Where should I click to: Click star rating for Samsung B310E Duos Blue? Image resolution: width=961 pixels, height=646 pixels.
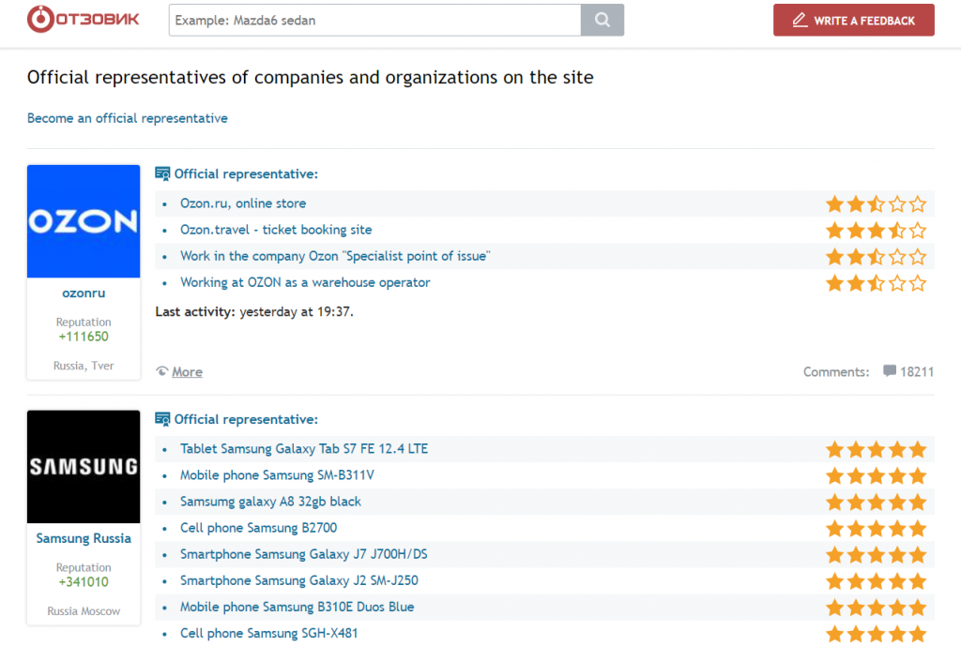[876, 608]
